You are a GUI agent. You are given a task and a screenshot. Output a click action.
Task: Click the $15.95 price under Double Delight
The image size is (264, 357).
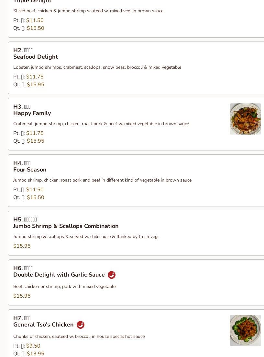pos(22,296)
